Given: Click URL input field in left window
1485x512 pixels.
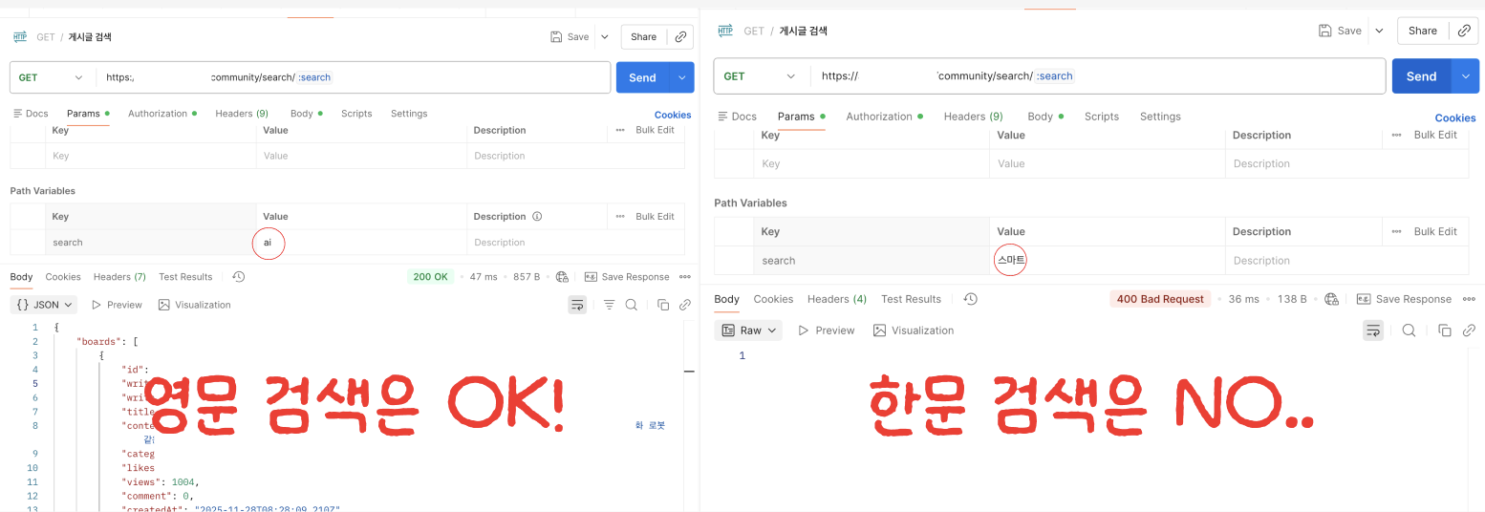Looking at the screenshot, I should coord(354,77).
